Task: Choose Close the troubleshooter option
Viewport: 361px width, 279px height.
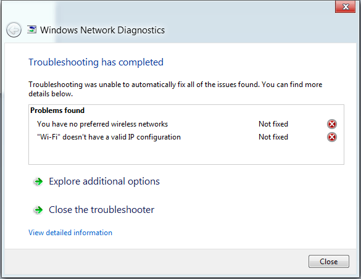Action: click(102, 210)
